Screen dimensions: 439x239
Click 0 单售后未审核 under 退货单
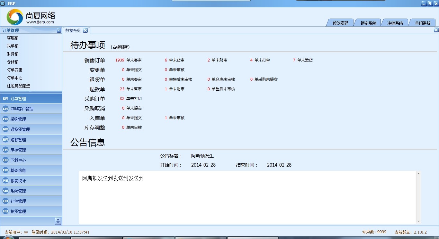(178, 79)
